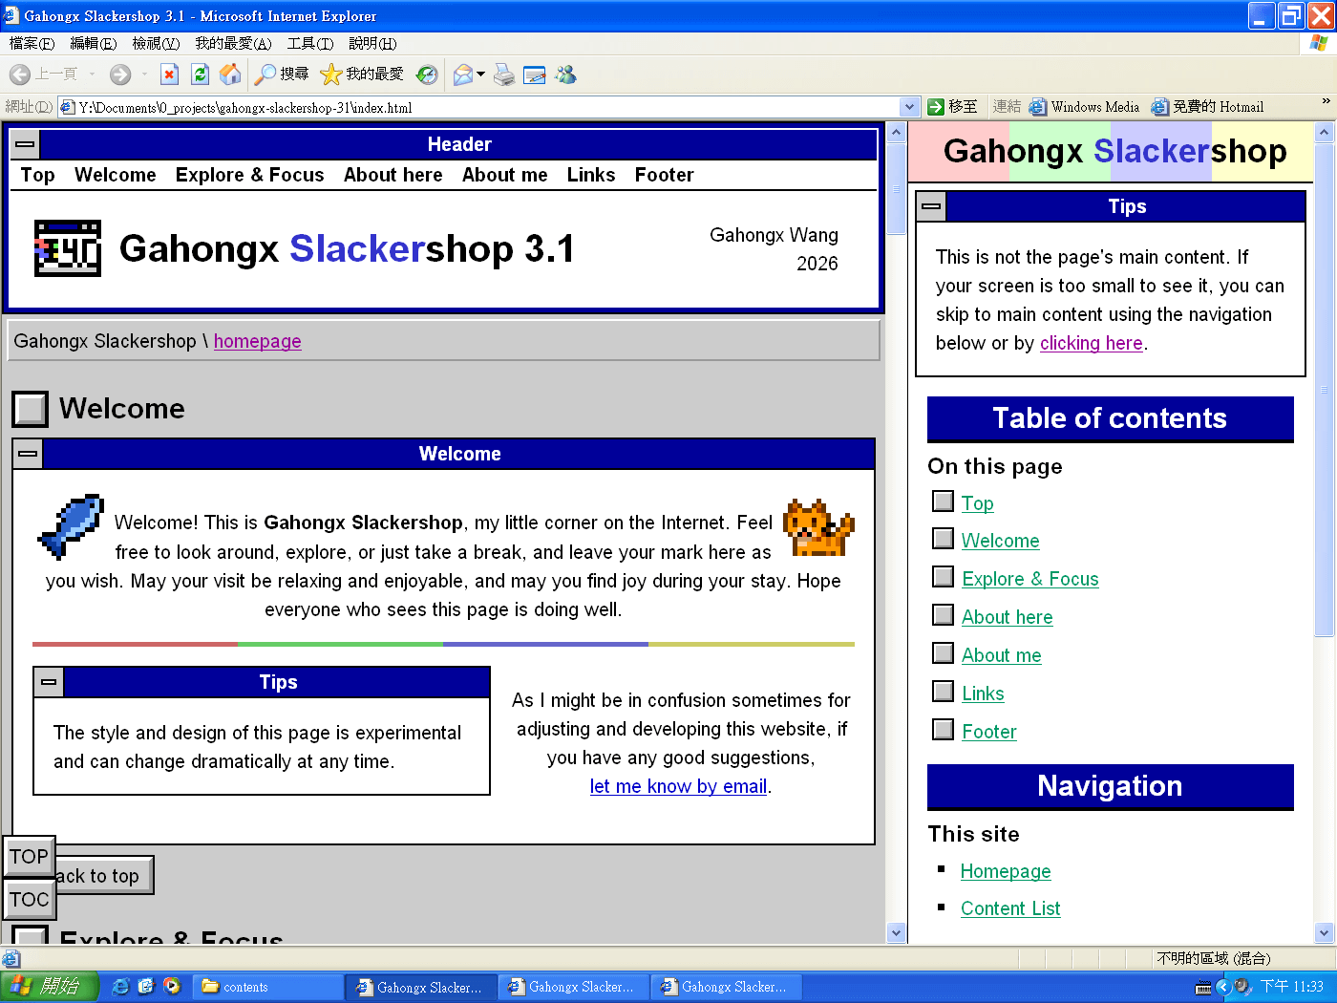Navigate home using the house icon
This screenshot has height=1003, width=1337.
231,75
